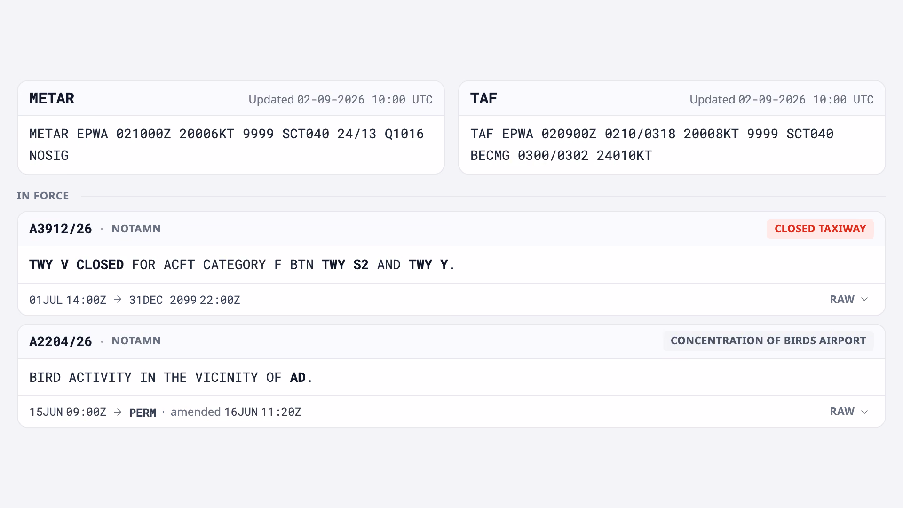Click the raw METAR EPWA text
This screenshot has height=508, width=903.
(x=227, y=144)
